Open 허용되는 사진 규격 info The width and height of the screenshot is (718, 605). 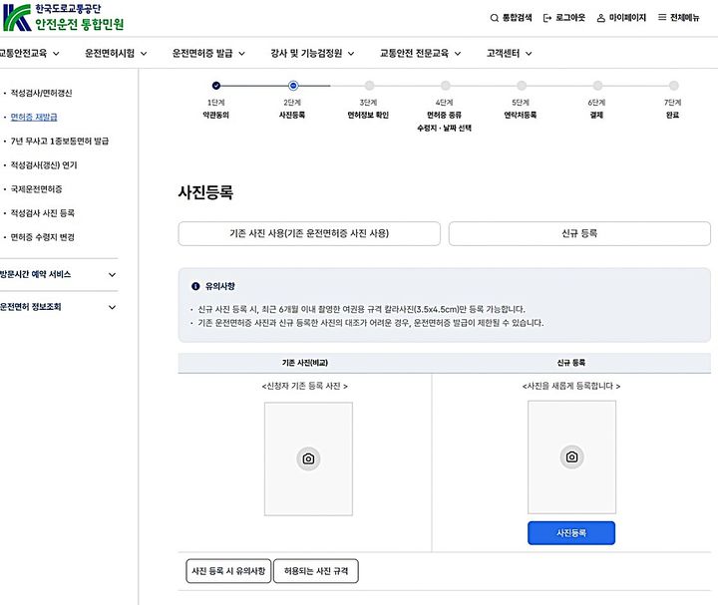(x=316, y=571)
